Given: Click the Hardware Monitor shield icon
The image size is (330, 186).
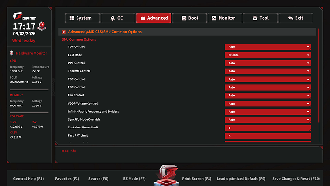Looking at the screenshot, I should point(11,53).
